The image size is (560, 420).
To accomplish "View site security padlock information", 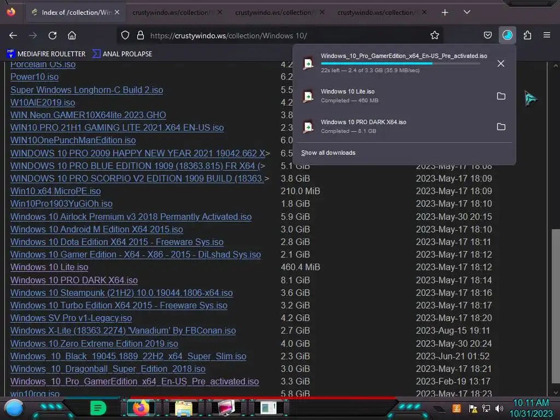I will click(141, 36).
